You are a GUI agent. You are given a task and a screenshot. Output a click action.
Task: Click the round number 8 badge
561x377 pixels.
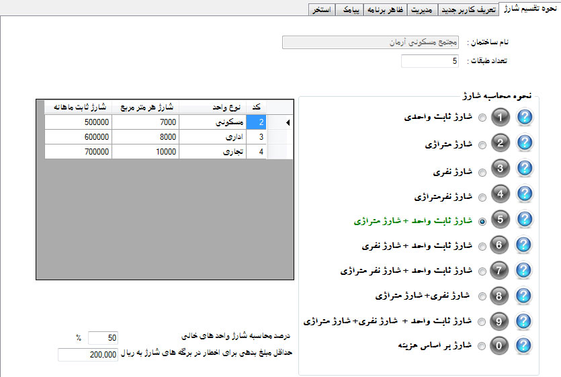coord(499,296)
